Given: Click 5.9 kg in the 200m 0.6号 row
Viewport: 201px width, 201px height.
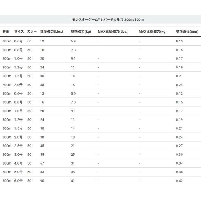Looking at the screenshot, I should (x=73, y=41).
